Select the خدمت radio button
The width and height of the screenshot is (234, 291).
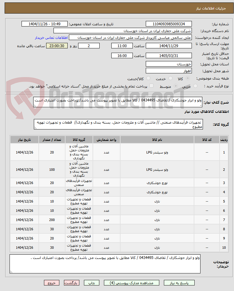pos(170,78)
